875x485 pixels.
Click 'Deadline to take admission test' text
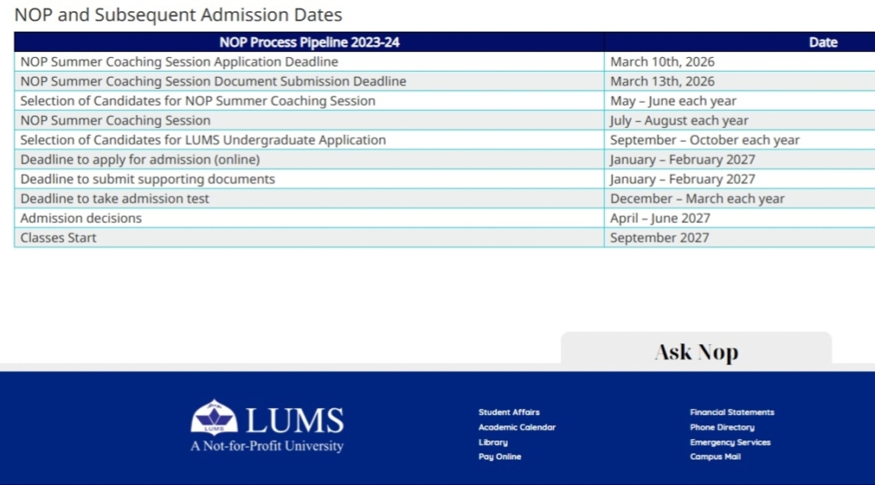coord(115,198)
